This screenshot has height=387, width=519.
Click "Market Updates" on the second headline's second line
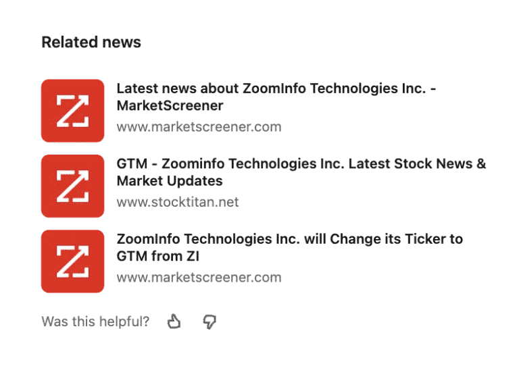[x=170, y=181]
